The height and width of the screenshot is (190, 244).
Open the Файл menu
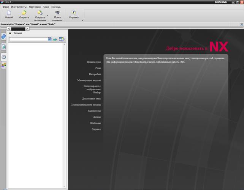[x=6, y=7]
